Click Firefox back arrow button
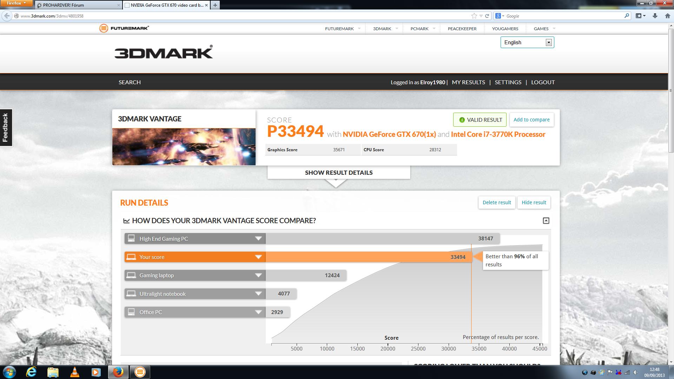This screenshot has width=674, height=379. 7,16
